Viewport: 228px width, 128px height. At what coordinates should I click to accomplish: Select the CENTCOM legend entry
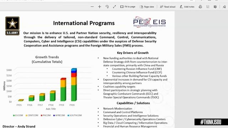(32, 115)
